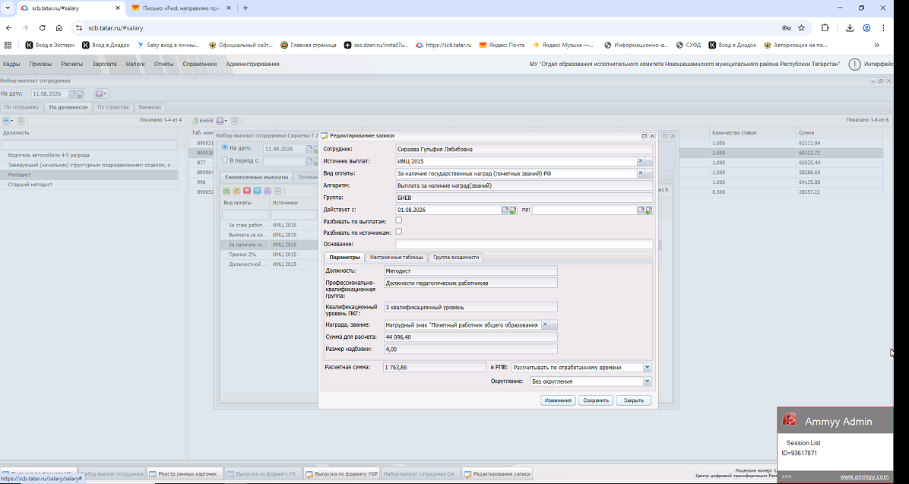
Task: Click the top На дату green arrow icon
Action: 81,94
